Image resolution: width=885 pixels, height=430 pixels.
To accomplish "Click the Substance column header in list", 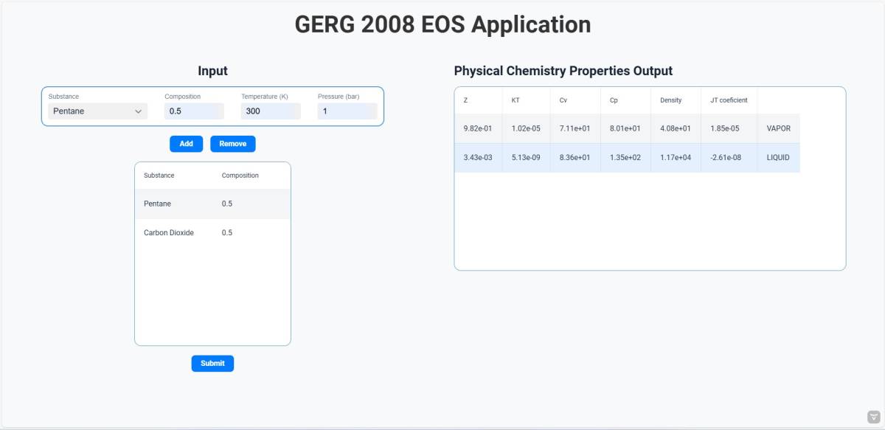I will (x=159, y=176).
